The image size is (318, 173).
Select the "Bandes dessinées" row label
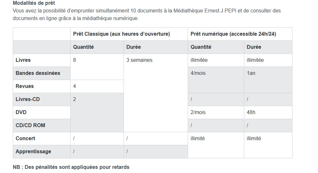tap(38, 73)
